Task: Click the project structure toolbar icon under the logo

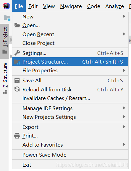Action: 7,18
